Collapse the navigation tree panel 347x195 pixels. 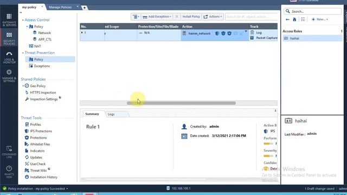tap(21, 12)
